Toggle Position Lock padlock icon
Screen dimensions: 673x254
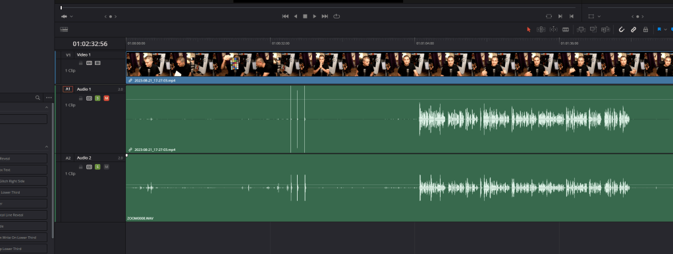coord(645,30)
